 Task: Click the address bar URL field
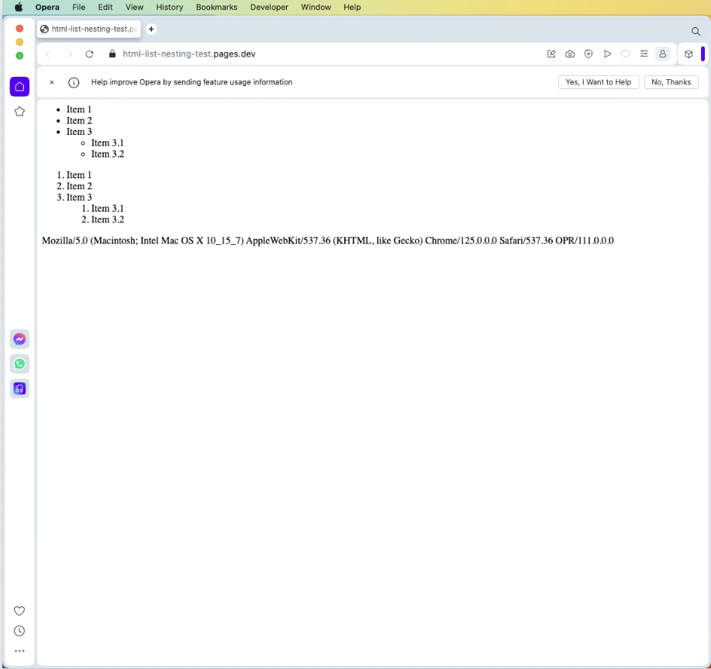pos(310,54)
